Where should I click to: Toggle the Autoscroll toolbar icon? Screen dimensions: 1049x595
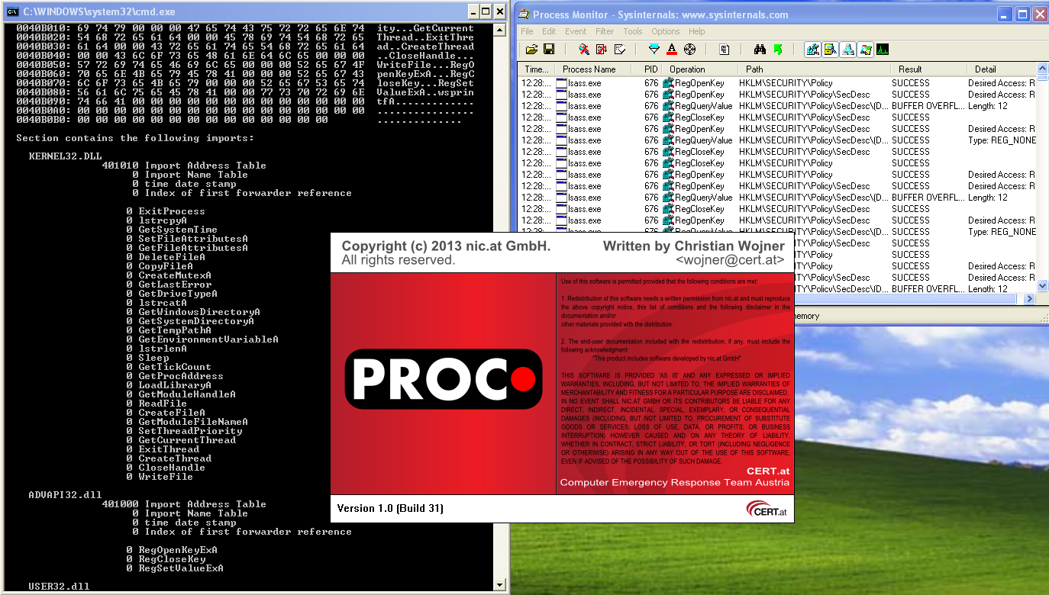pos(601,50)
